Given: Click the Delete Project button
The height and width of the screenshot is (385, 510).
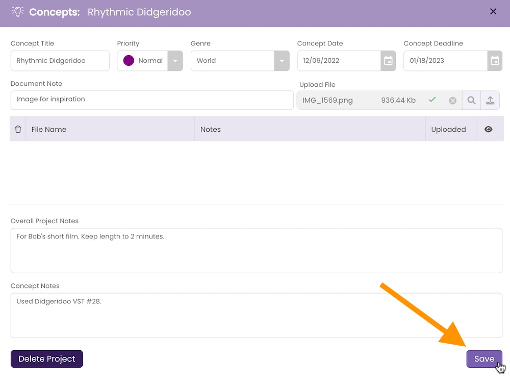Looking at the screenshot, I should pos(47,359).
